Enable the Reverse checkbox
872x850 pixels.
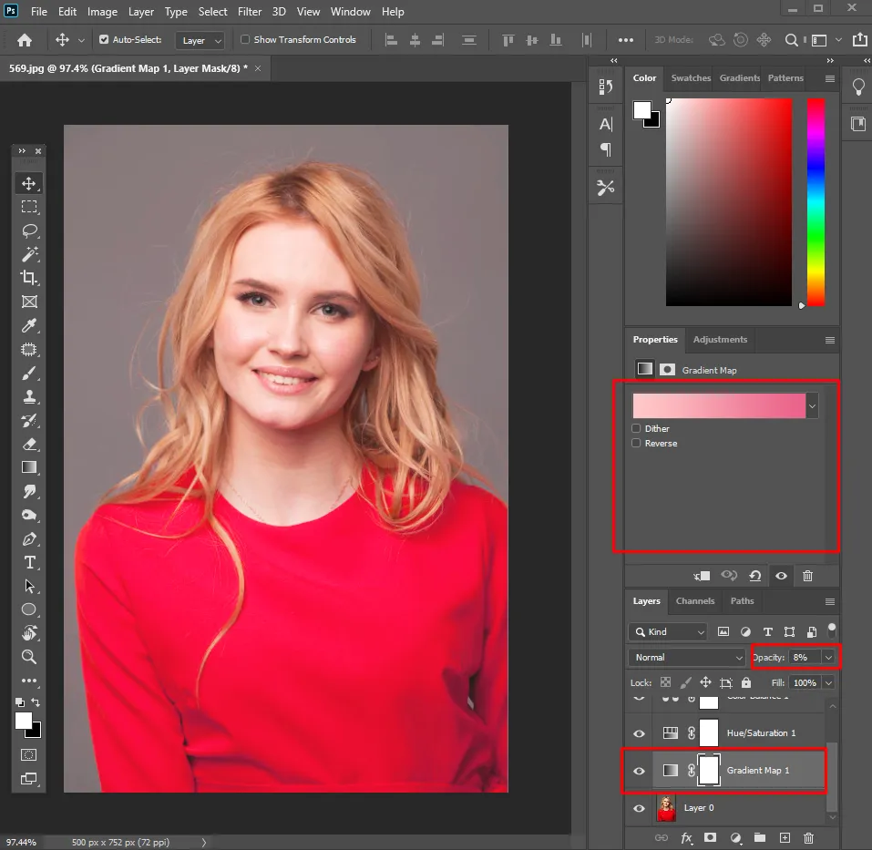pyautogui.click(x=636, y=443)
